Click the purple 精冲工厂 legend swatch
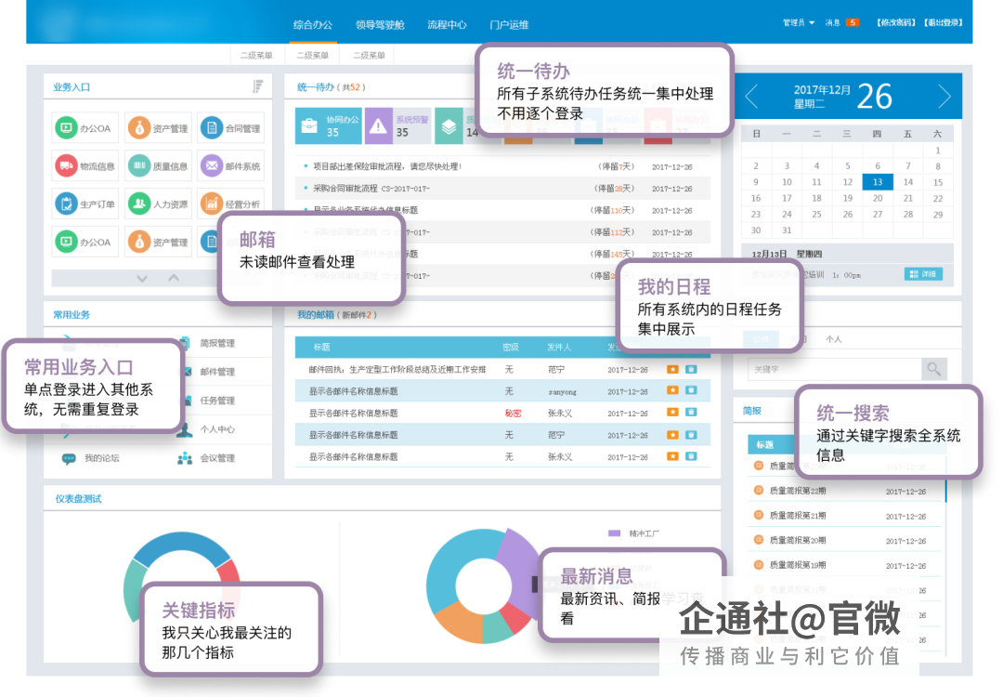This screenshot has width=1003, height=697. pyautogui.click(x=614, y=533)
